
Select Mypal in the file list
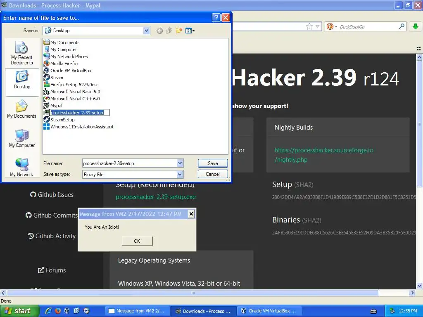click(53, 105)
